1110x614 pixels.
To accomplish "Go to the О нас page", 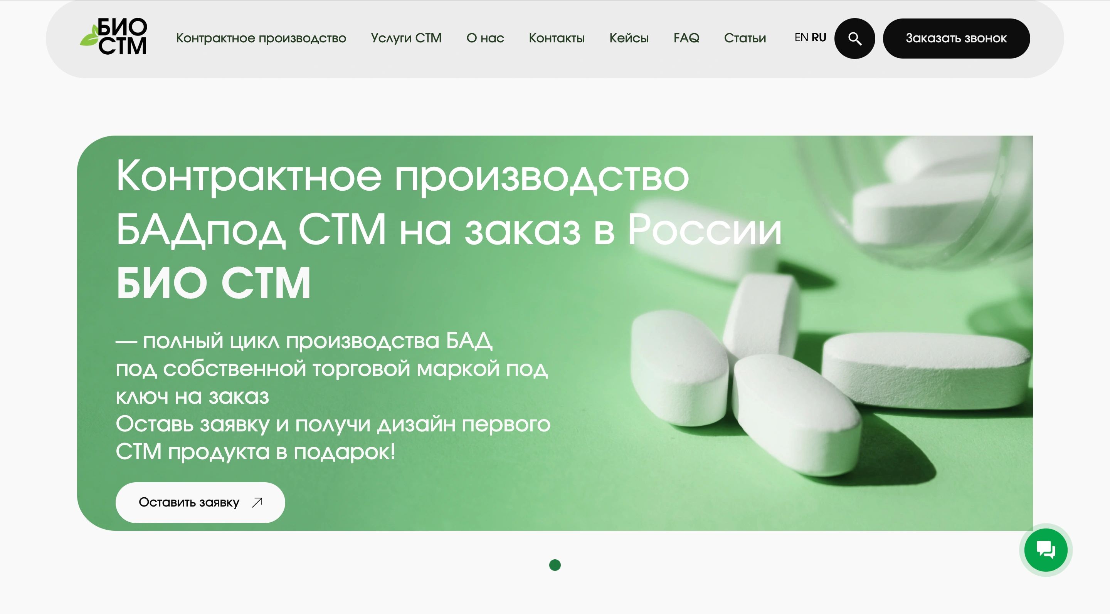I will pos(485,38).
